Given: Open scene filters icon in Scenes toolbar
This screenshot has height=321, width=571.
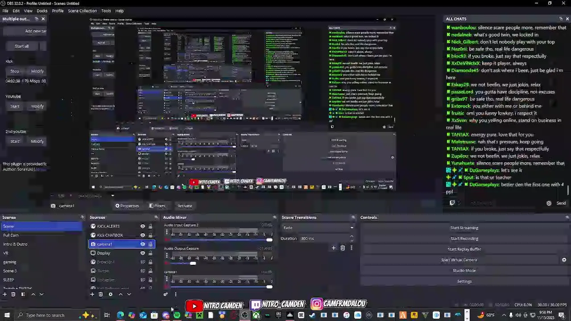Looking at the screenshot, I should [23, 294].
